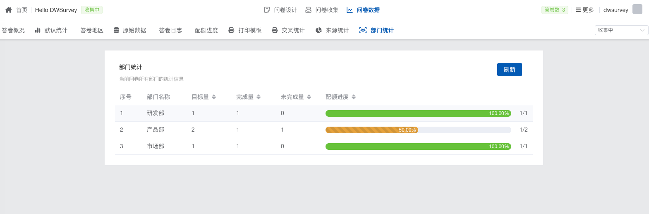Select the 问卷数据 chart icon
The height and width of the screenshot is (214, 649).
(x=350, y=10)
